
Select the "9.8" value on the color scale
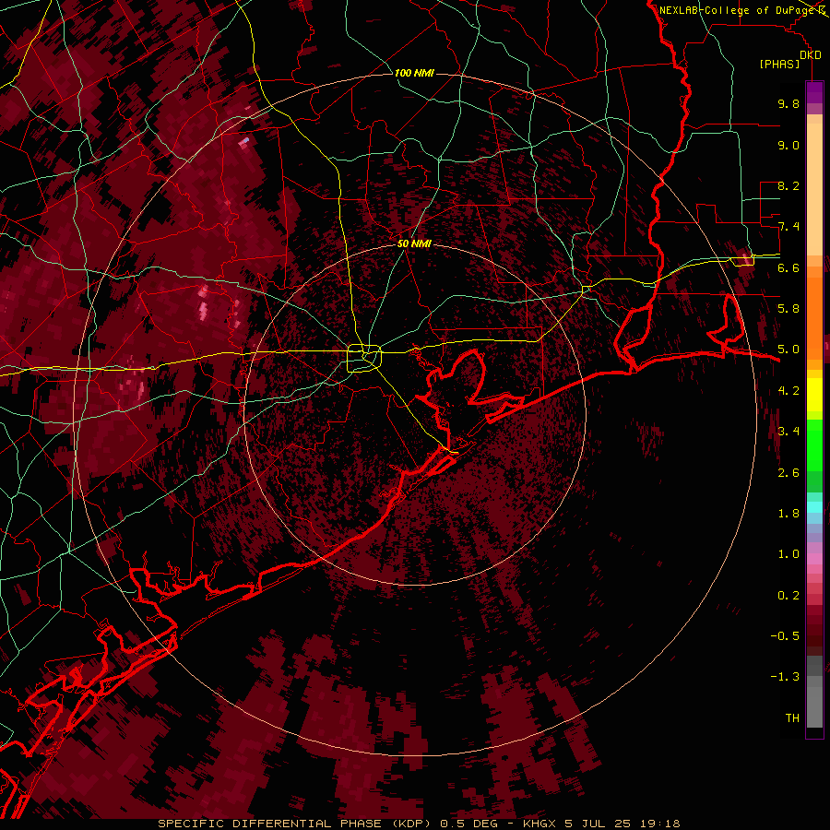point(788,103)
